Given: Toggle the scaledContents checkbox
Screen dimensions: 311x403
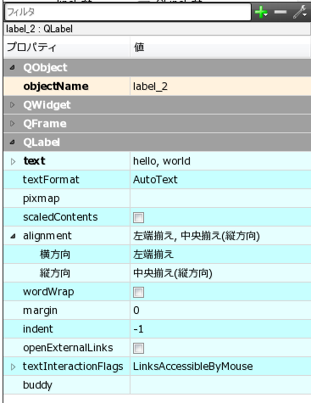Looking at the screenshot, I should [x=138, y=217].
